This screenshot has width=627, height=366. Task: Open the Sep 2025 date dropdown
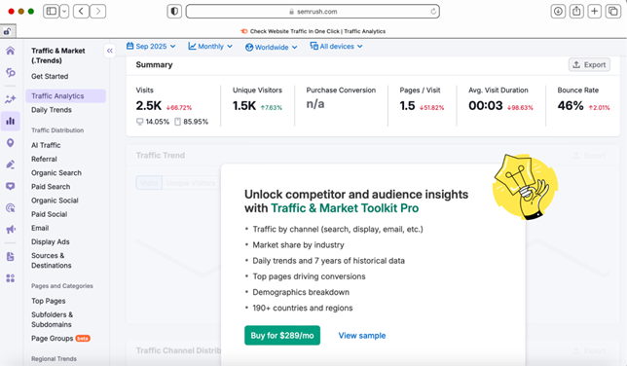pos(151,47)
